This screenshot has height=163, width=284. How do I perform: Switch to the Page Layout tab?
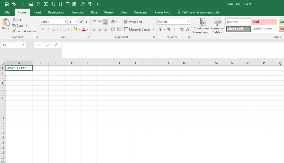[56, 12]
